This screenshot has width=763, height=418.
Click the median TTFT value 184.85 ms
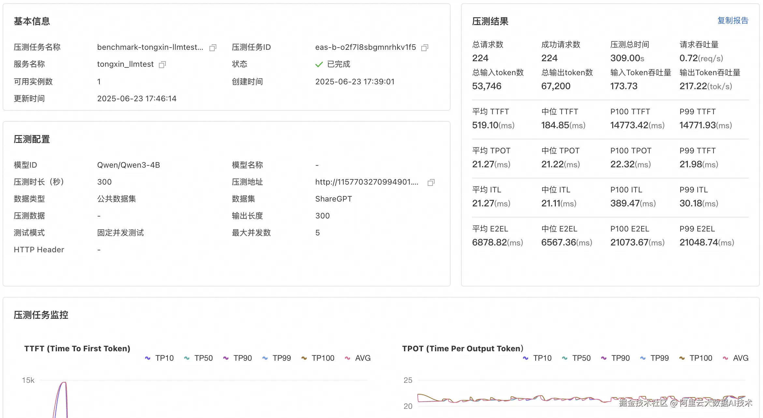pos(563,125)
